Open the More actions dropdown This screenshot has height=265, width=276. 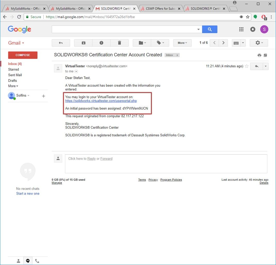(182, 43)
